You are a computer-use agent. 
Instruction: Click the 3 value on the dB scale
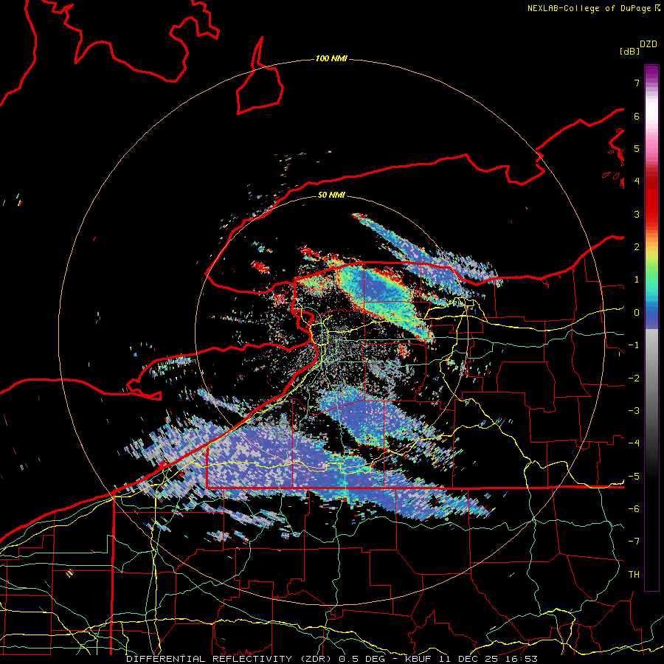coord(637,214)
